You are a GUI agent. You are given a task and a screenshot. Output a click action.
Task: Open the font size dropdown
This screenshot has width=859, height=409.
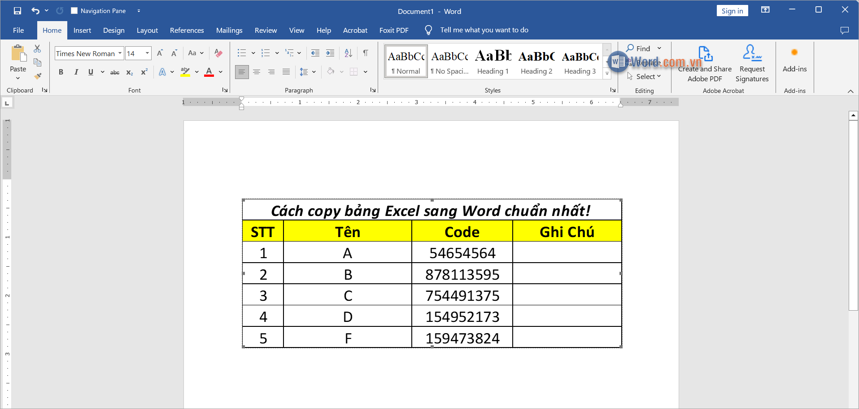coord(147,53)
